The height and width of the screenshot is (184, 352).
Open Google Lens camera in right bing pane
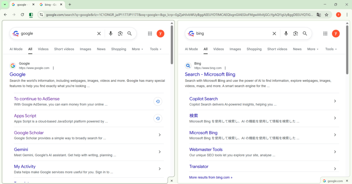coord(295,34)
